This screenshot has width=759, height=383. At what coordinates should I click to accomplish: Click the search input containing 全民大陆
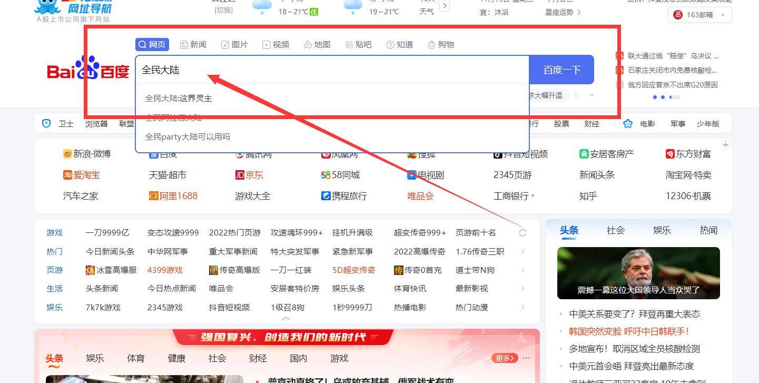pyautogui.click(x=332, y=70)
